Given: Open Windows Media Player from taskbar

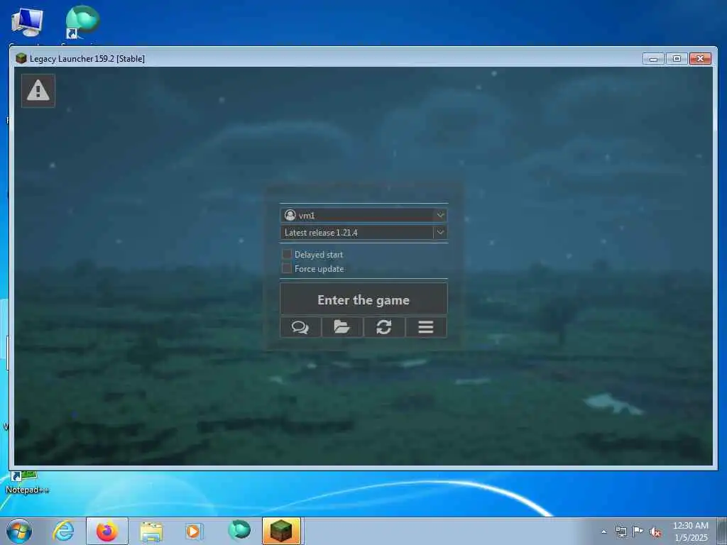Looking at the screenshot, I should [193, 531].
